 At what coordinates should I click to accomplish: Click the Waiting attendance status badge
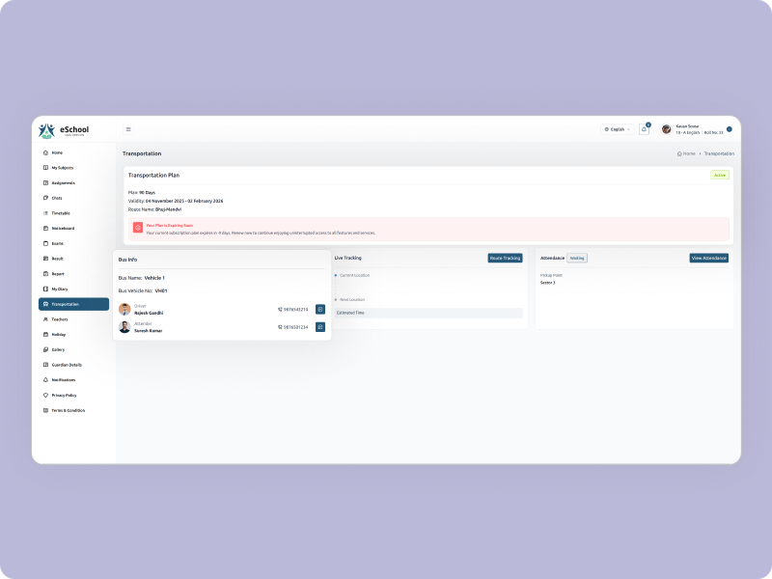click(x=576, y=259)
